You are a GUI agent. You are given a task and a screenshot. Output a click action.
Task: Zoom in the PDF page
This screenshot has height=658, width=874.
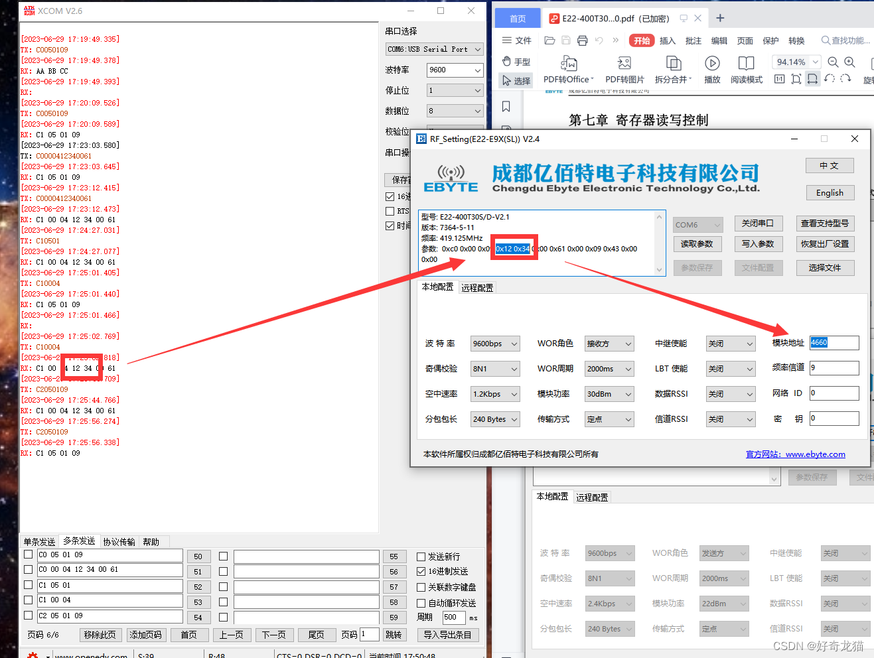[849, 62]
